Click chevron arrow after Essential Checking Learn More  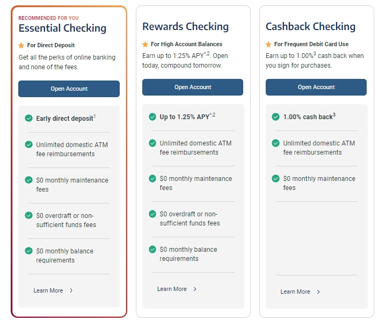pyautogui.click(x=71, y=290)
